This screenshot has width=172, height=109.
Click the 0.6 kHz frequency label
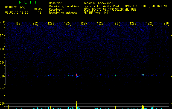pos(2,104)
